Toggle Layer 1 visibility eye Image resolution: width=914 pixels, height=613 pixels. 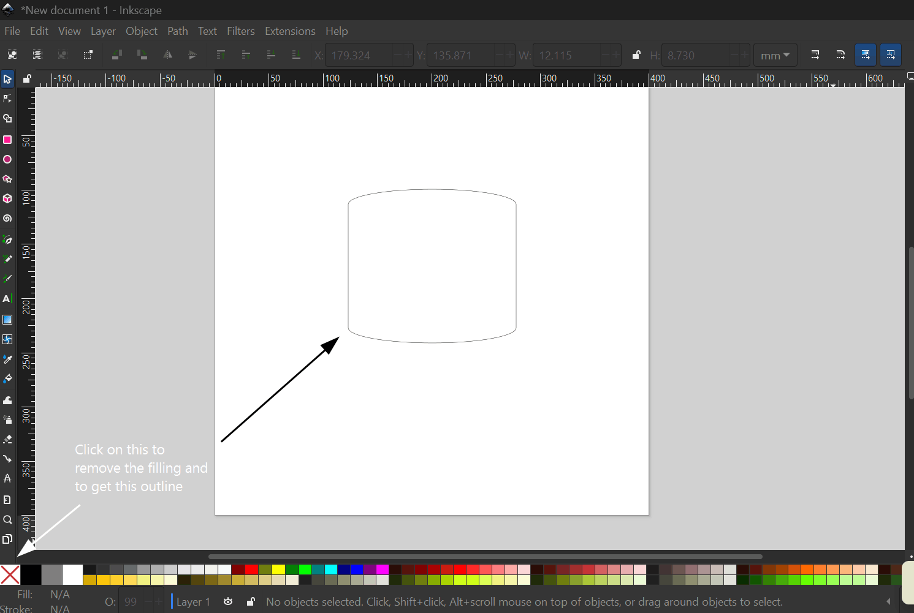(228, 602)
